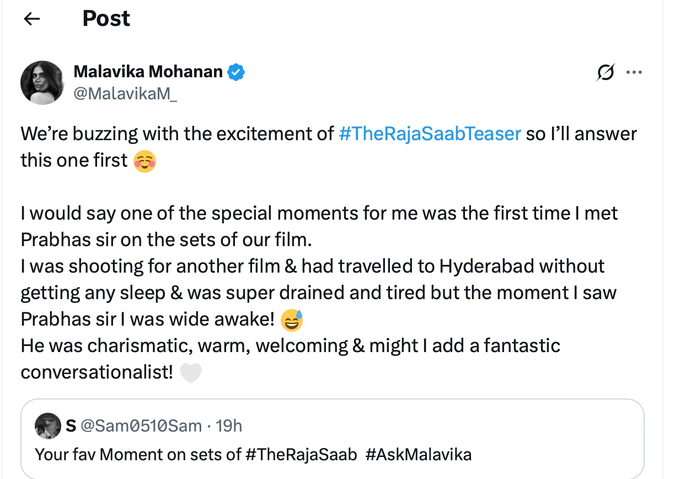Image resolution: width=674 pixels, height=479 pixels.
Task: Open Malavika Mohanan's profile picture
Action: (42, 83)
